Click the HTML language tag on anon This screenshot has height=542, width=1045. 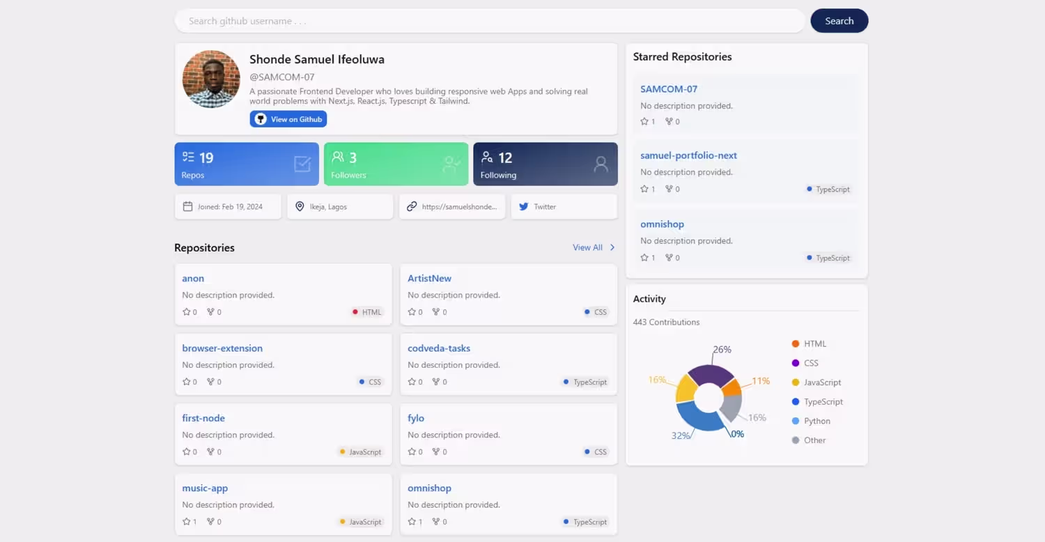[367, 312]
